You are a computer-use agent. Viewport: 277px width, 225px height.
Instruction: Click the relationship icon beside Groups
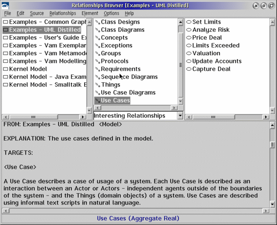point(98,53)
